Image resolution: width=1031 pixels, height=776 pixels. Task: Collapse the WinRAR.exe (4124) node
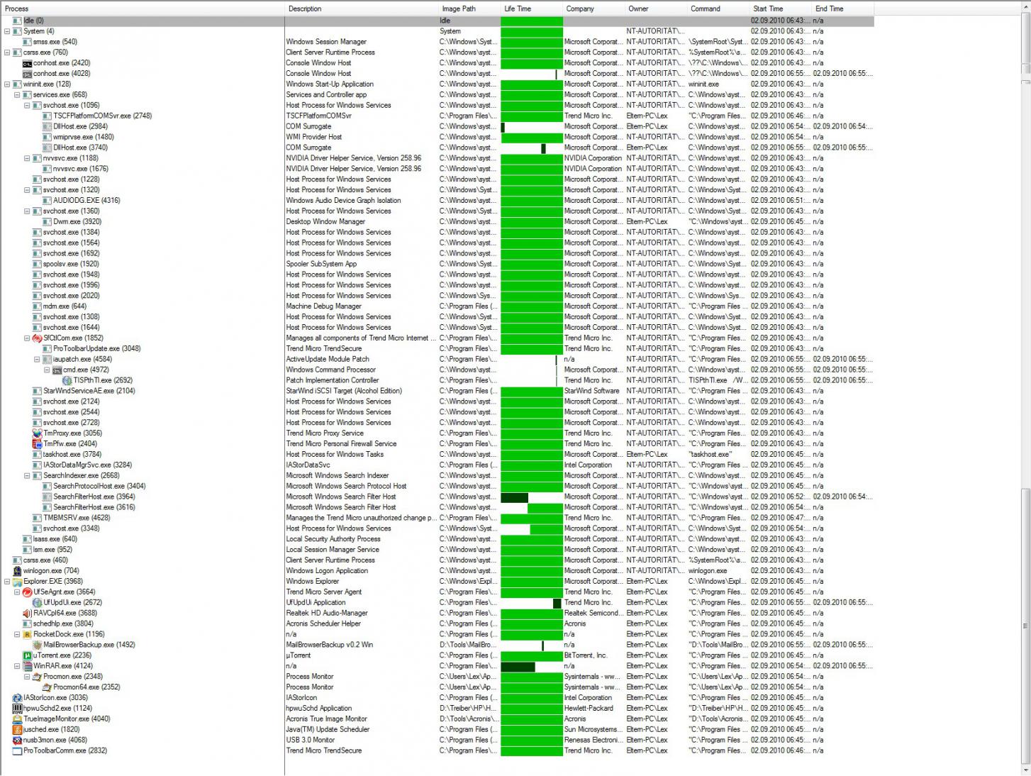[17, 666]
